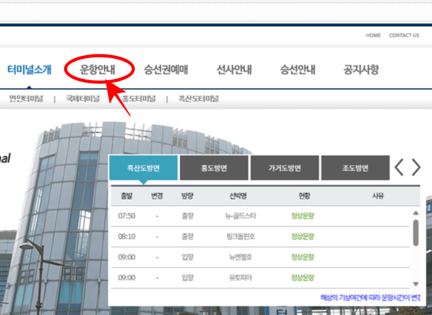The image size is (432, 315).
Task: Click the schedule list scrollbar thumb
Action: point(416,233)
